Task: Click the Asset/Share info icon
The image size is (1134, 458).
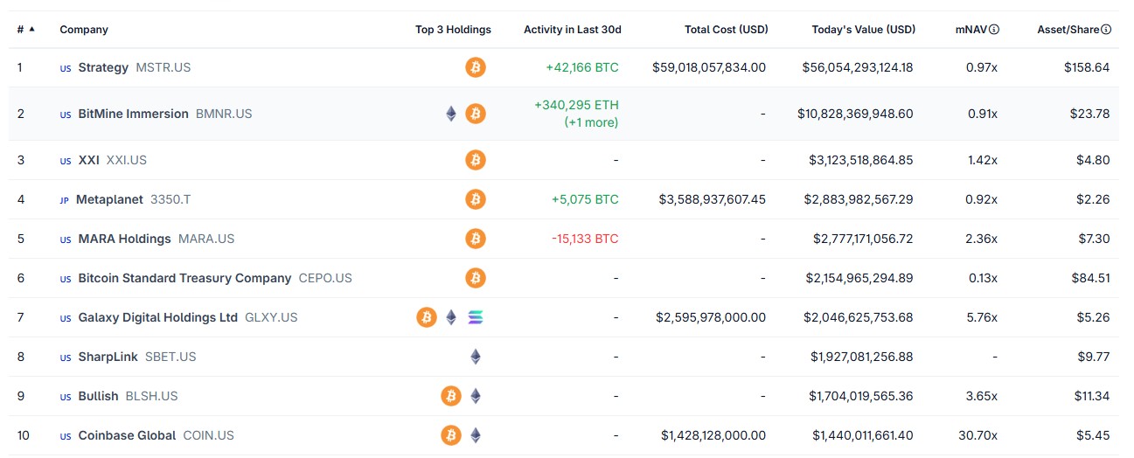Action: coord(1106,30)
